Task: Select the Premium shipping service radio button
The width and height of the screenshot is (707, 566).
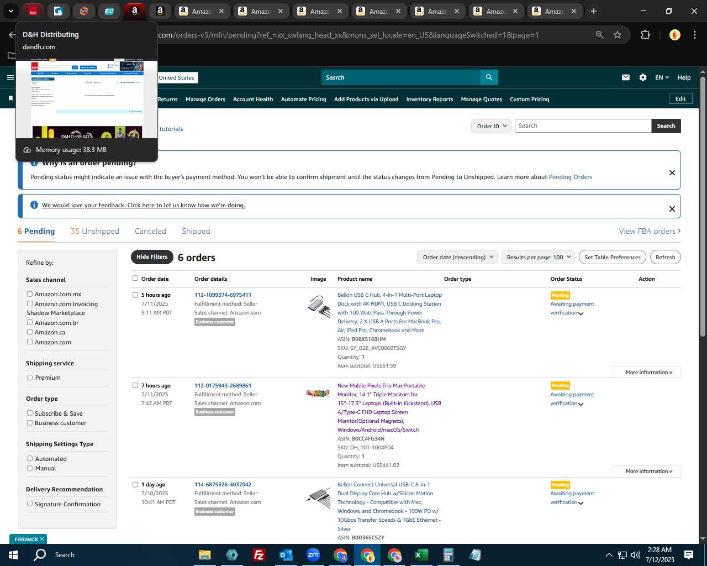Action: [x=30, y=378]
